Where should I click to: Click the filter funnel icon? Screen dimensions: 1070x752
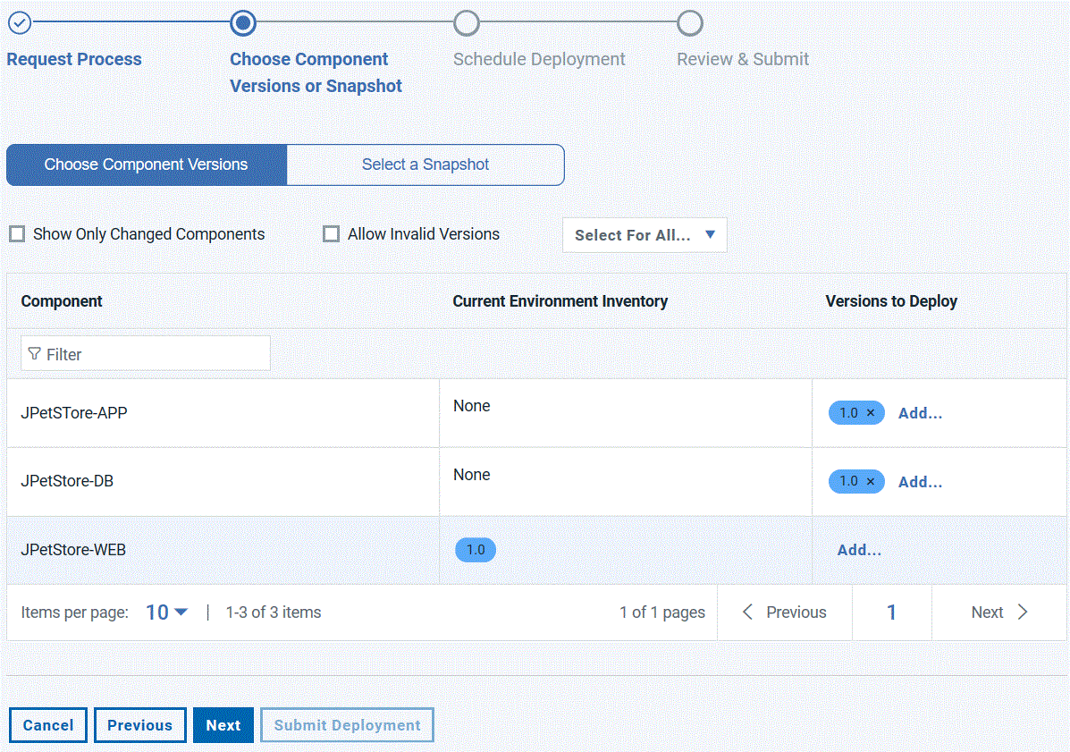(x=35, y=354)
